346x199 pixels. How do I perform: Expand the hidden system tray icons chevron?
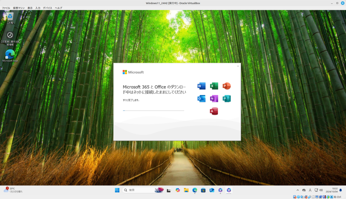click(x=298, y=190)
